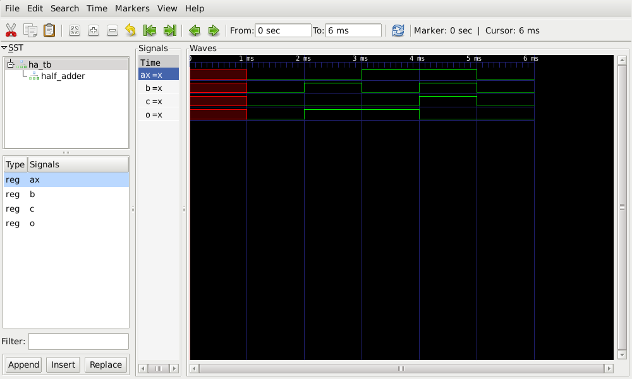Screen dimensions: 632x379
Task: Click the signals pane horizontal scrollbar thumb
Action: pyautogui.click(x=159, y=368)
